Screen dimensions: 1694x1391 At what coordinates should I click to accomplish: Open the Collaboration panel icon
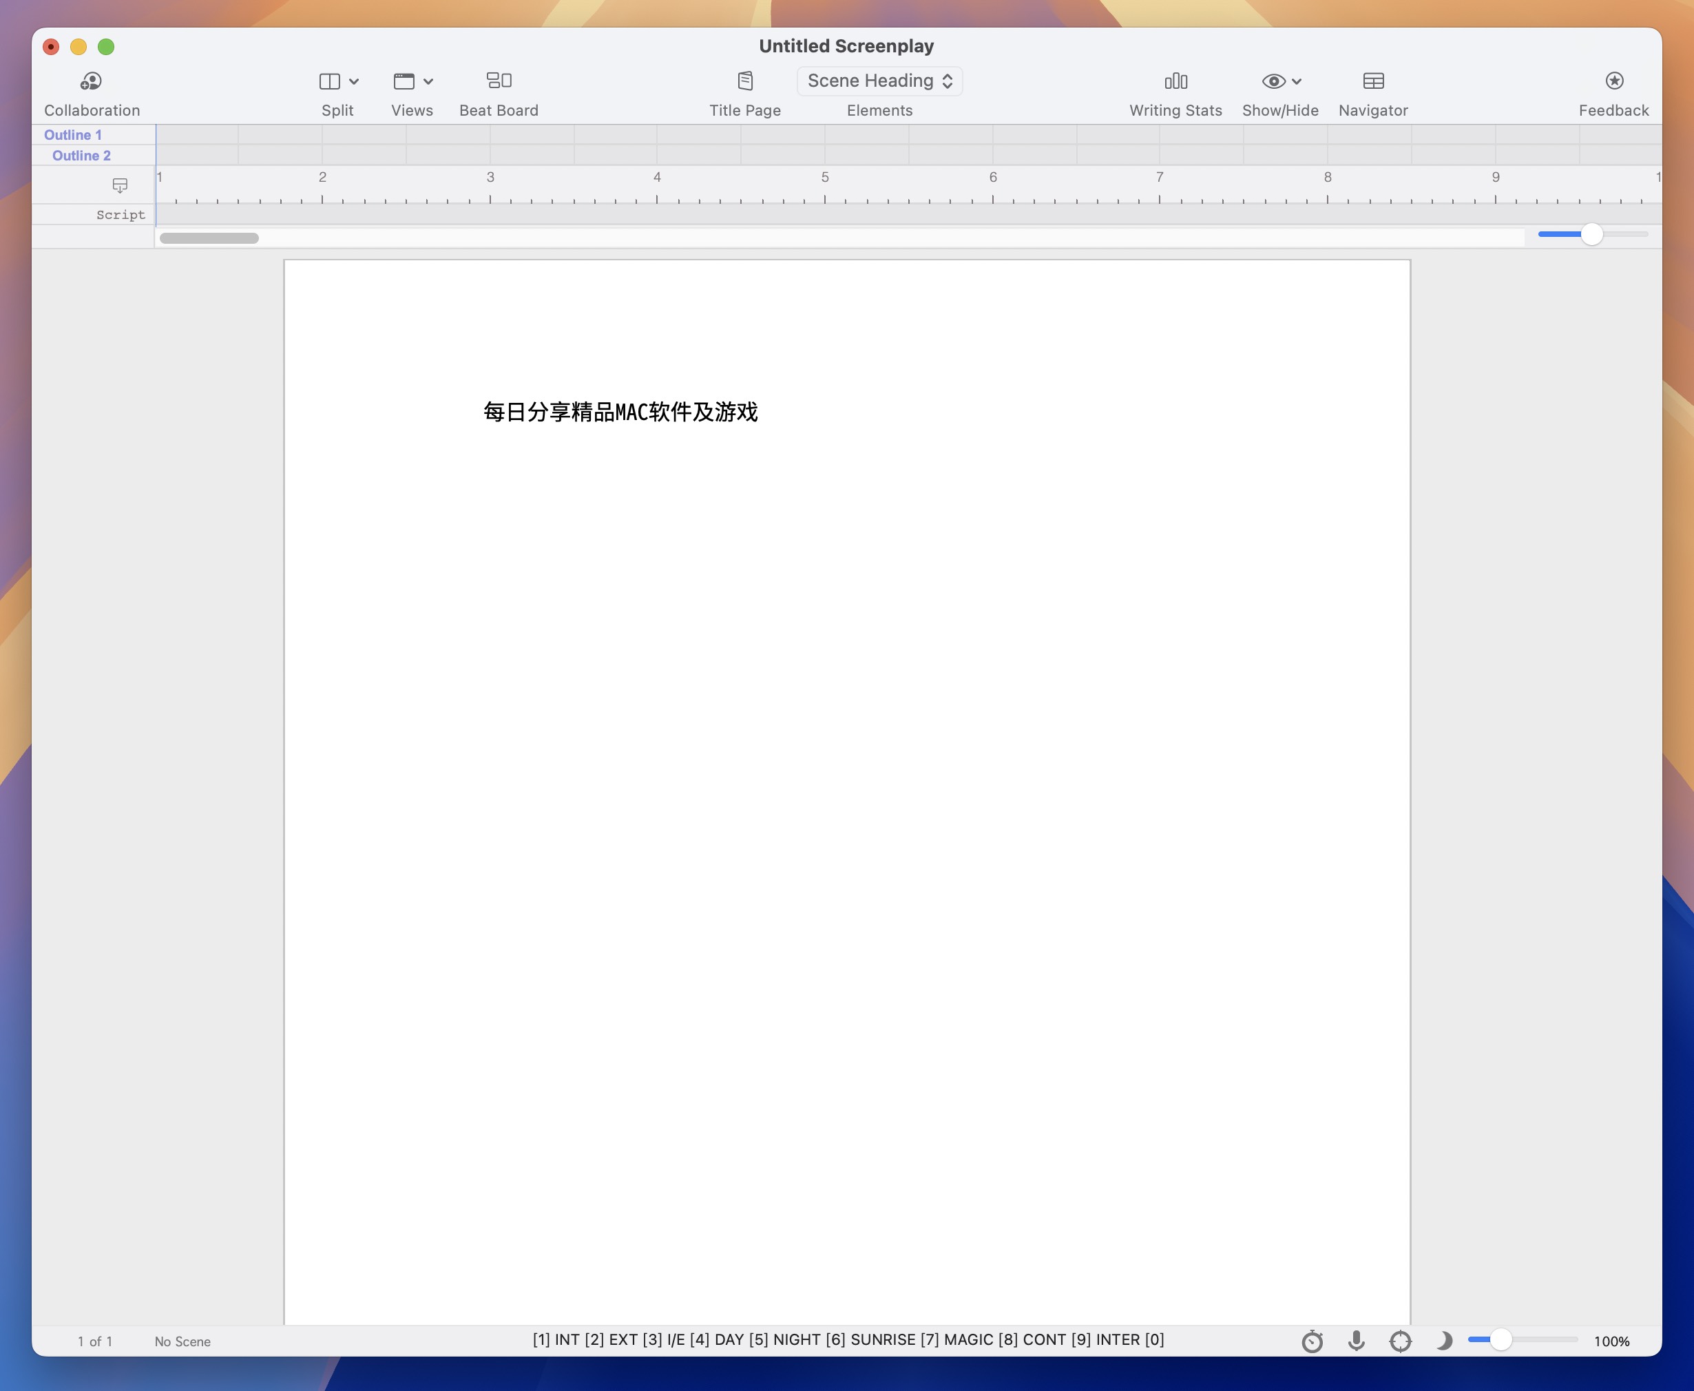(x=92, y=81)
